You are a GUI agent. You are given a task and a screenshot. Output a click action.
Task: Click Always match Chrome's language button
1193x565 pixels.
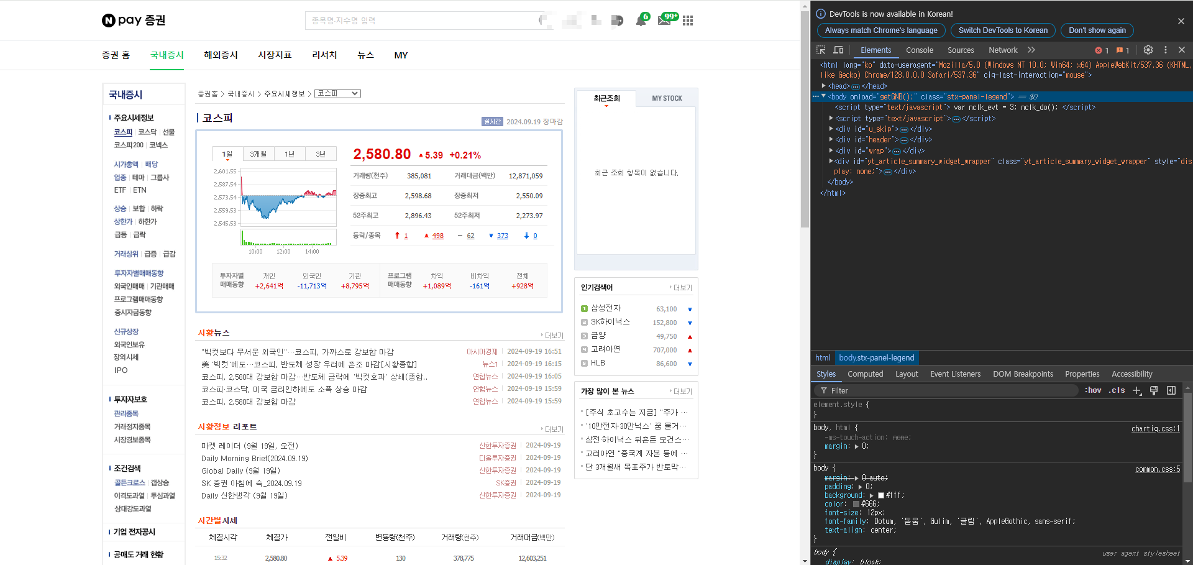(x=881, y=30)
